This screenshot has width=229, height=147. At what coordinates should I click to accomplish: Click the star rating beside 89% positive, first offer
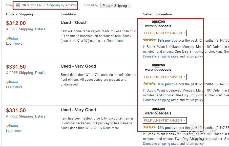[149, 40]
